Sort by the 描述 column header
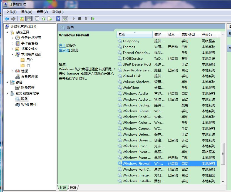231x192 pixels. (x=159, y=35)
